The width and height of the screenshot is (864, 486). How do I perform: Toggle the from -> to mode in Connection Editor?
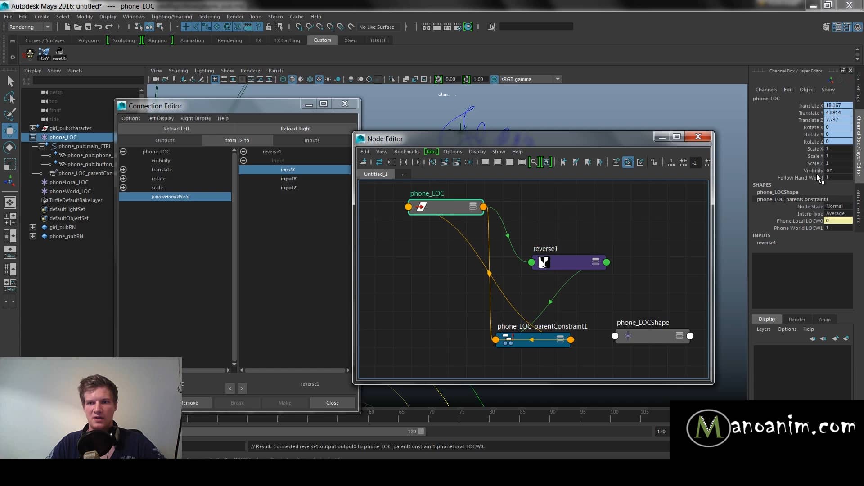[238, 140]
